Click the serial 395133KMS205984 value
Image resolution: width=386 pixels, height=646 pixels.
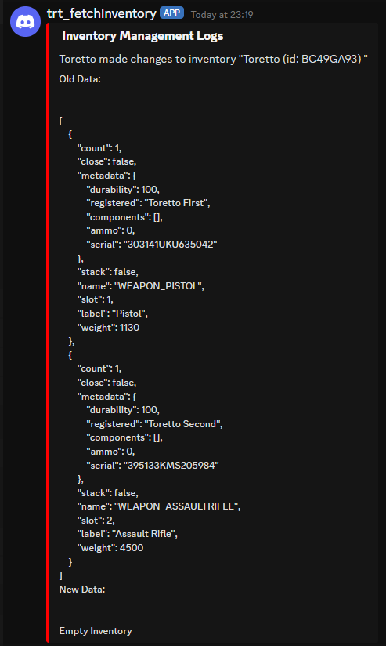[x=171, y=466]
